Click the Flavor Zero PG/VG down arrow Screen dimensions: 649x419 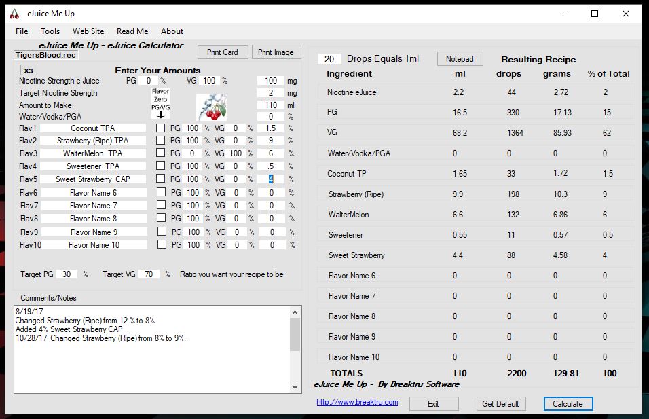(x=160, y=114)
